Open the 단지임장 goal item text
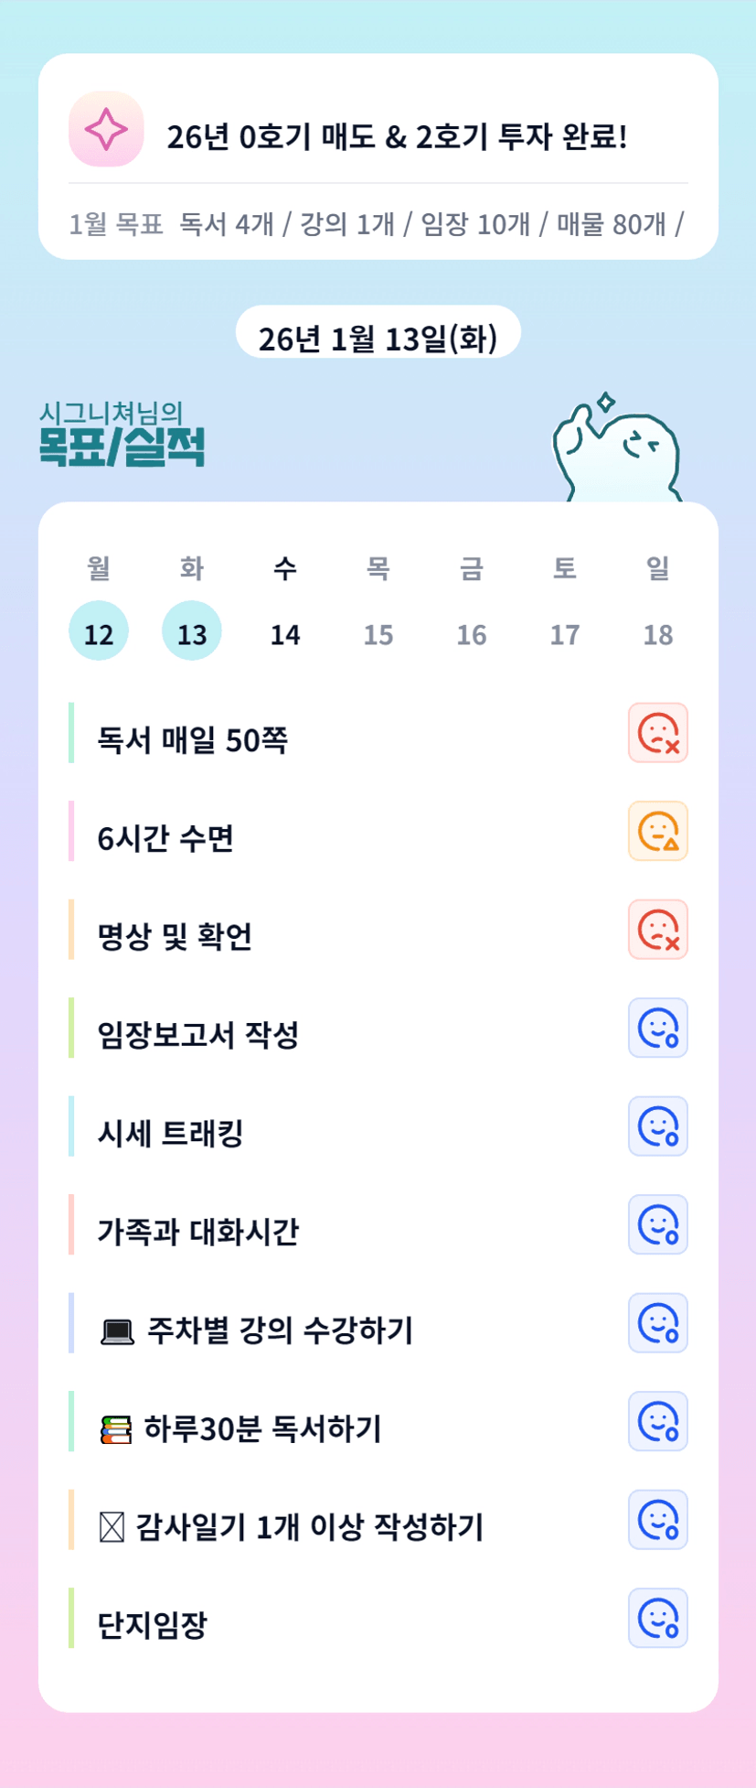756x1788 pixels. (x=153, y=1624)
